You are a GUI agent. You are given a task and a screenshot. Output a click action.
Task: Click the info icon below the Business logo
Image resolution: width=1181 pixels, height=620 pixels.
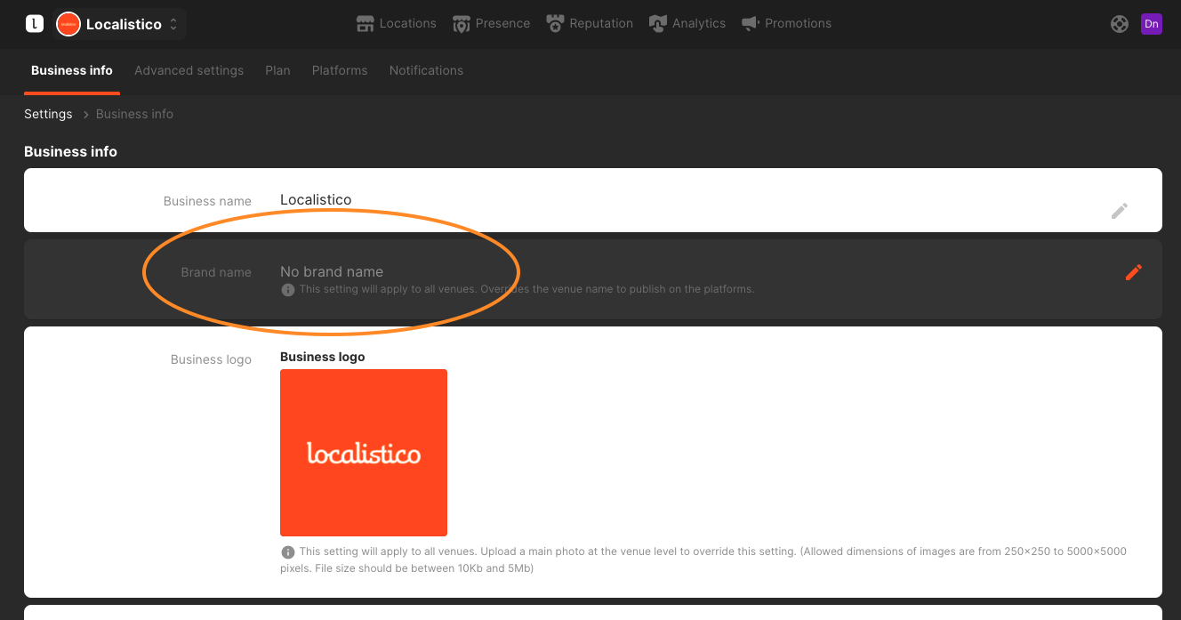(x=288, y=552)
